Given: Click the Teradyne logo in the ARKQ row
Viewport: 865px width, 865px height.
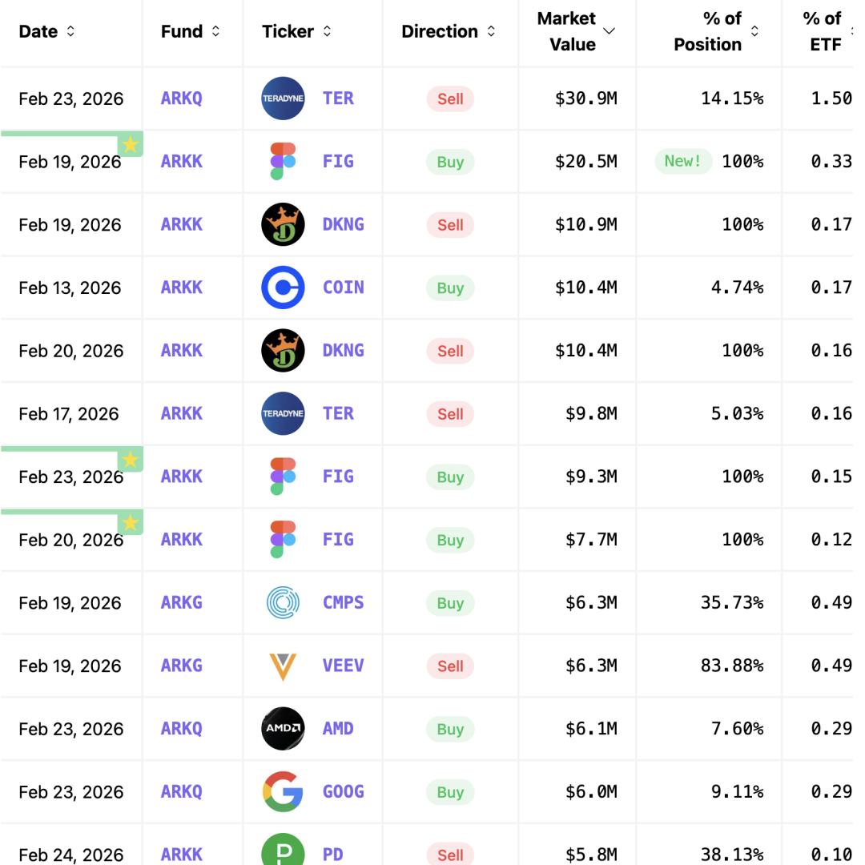Looking at the screenshot, I should (283, 99).
